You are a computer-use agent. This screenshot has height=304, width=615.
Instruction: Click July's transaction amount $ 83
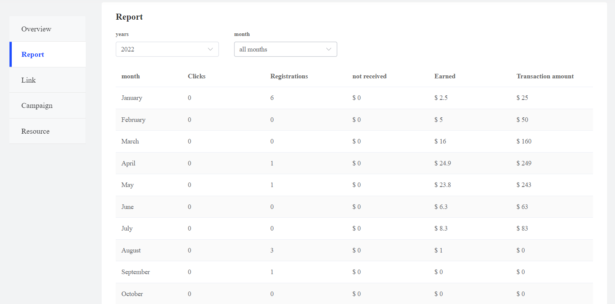pos(522,228)
